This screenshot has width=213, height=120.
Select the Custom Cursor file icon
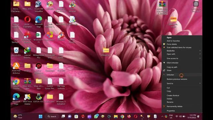coord(50,84)
